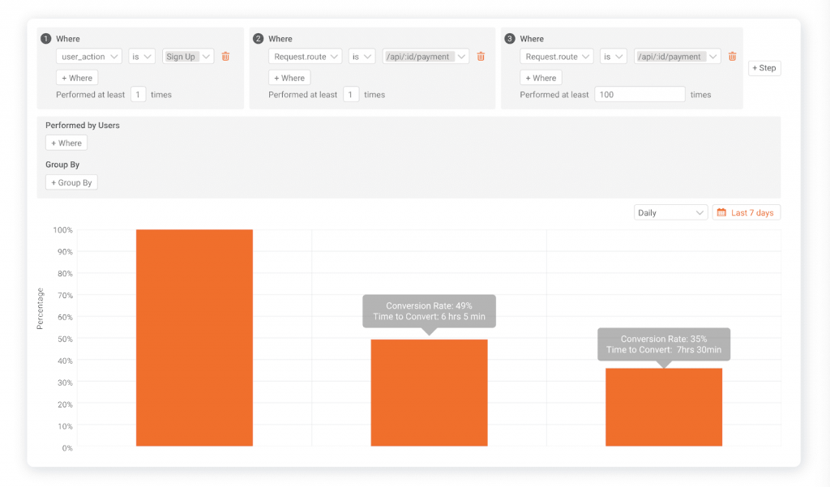Expand the Sign Up value dropdown
The height and width of the screenshot is (487, 830).
pos(187,56)
